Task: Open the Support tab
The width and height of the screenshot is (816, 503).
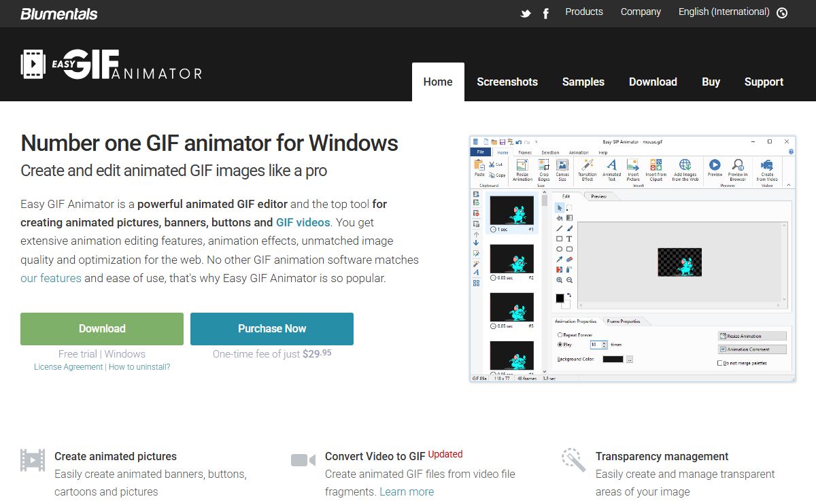Action: coord(764,82)
